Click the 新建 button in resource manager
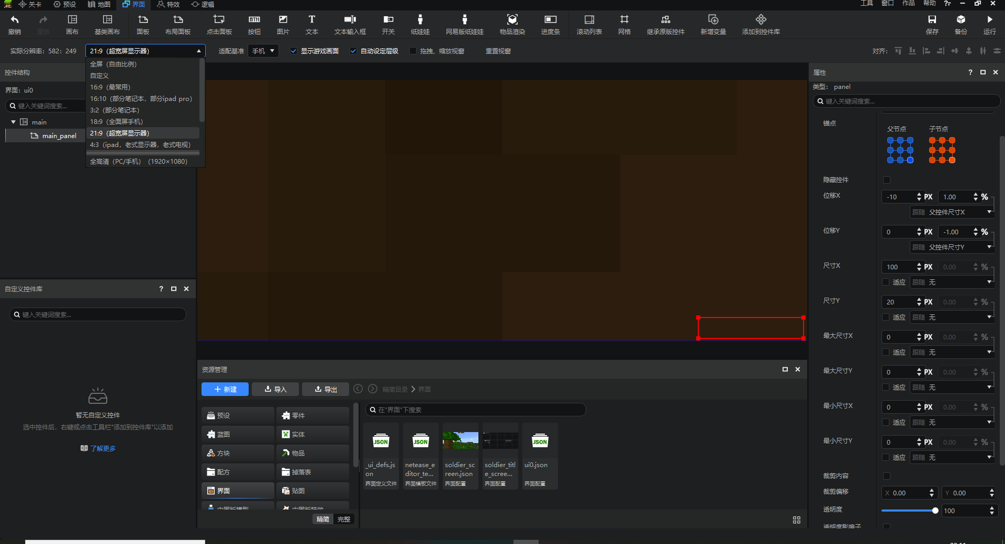The image size is (1005, 544). coord(225,389)
